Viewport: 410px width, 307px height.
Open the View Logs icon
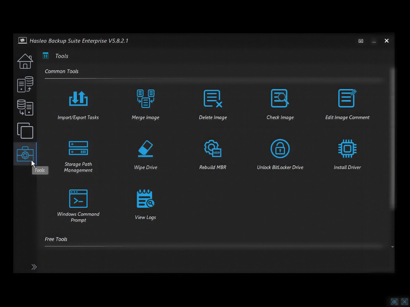146,199
